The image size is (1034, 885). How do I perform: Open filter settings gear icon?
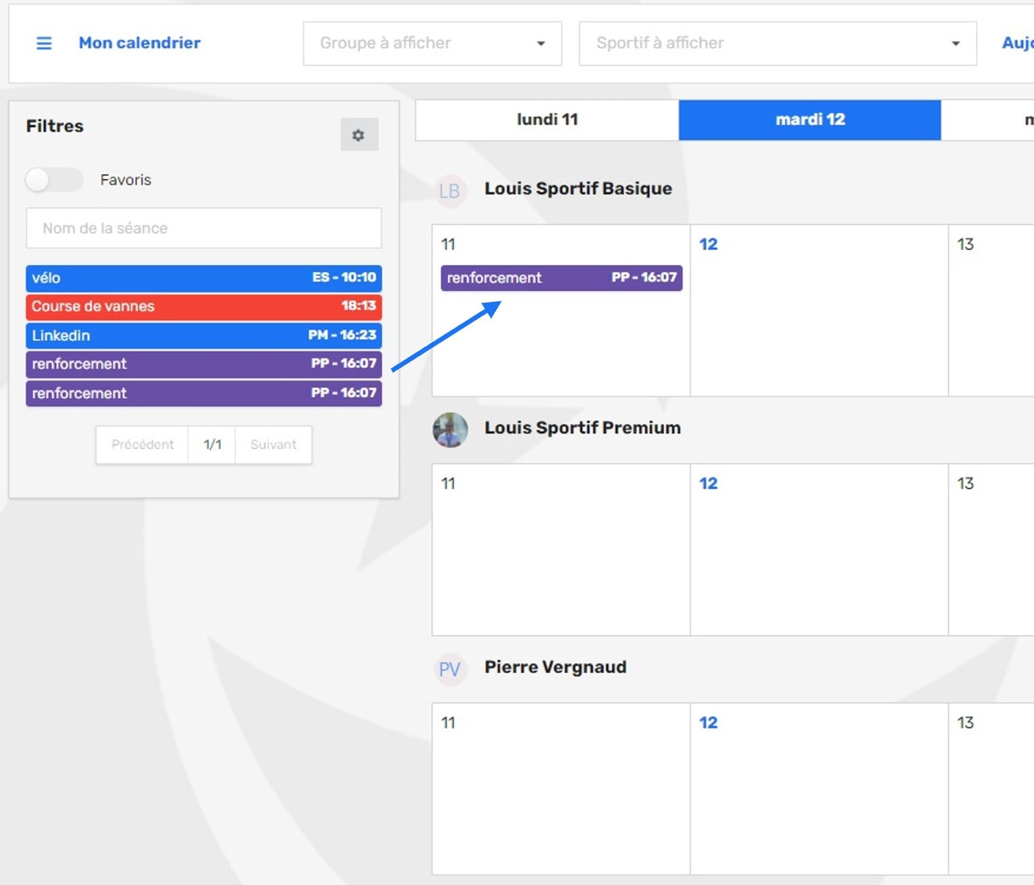(x=359, y=135)
